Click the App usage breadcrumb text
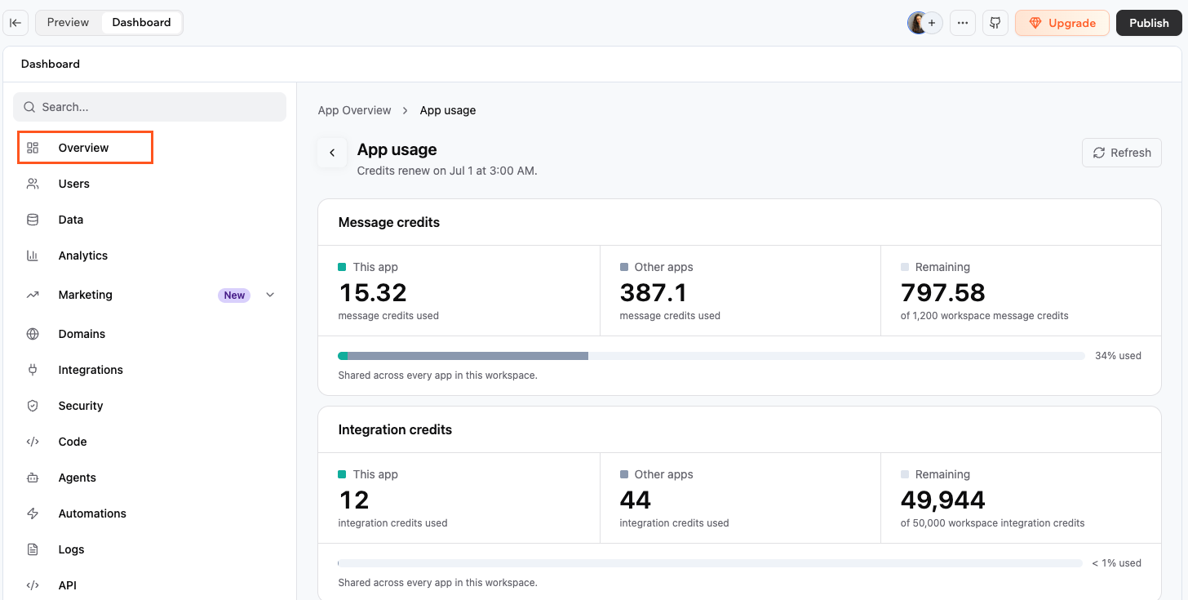This screenshot has height=600, width=1188. click(448, 110)
